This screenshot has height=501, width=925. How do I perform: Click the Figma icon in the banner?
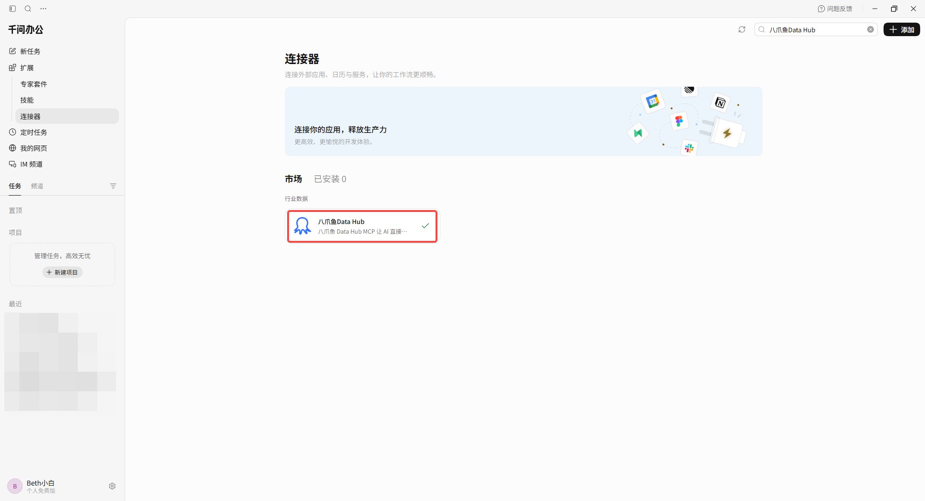[x=679, y=121]
